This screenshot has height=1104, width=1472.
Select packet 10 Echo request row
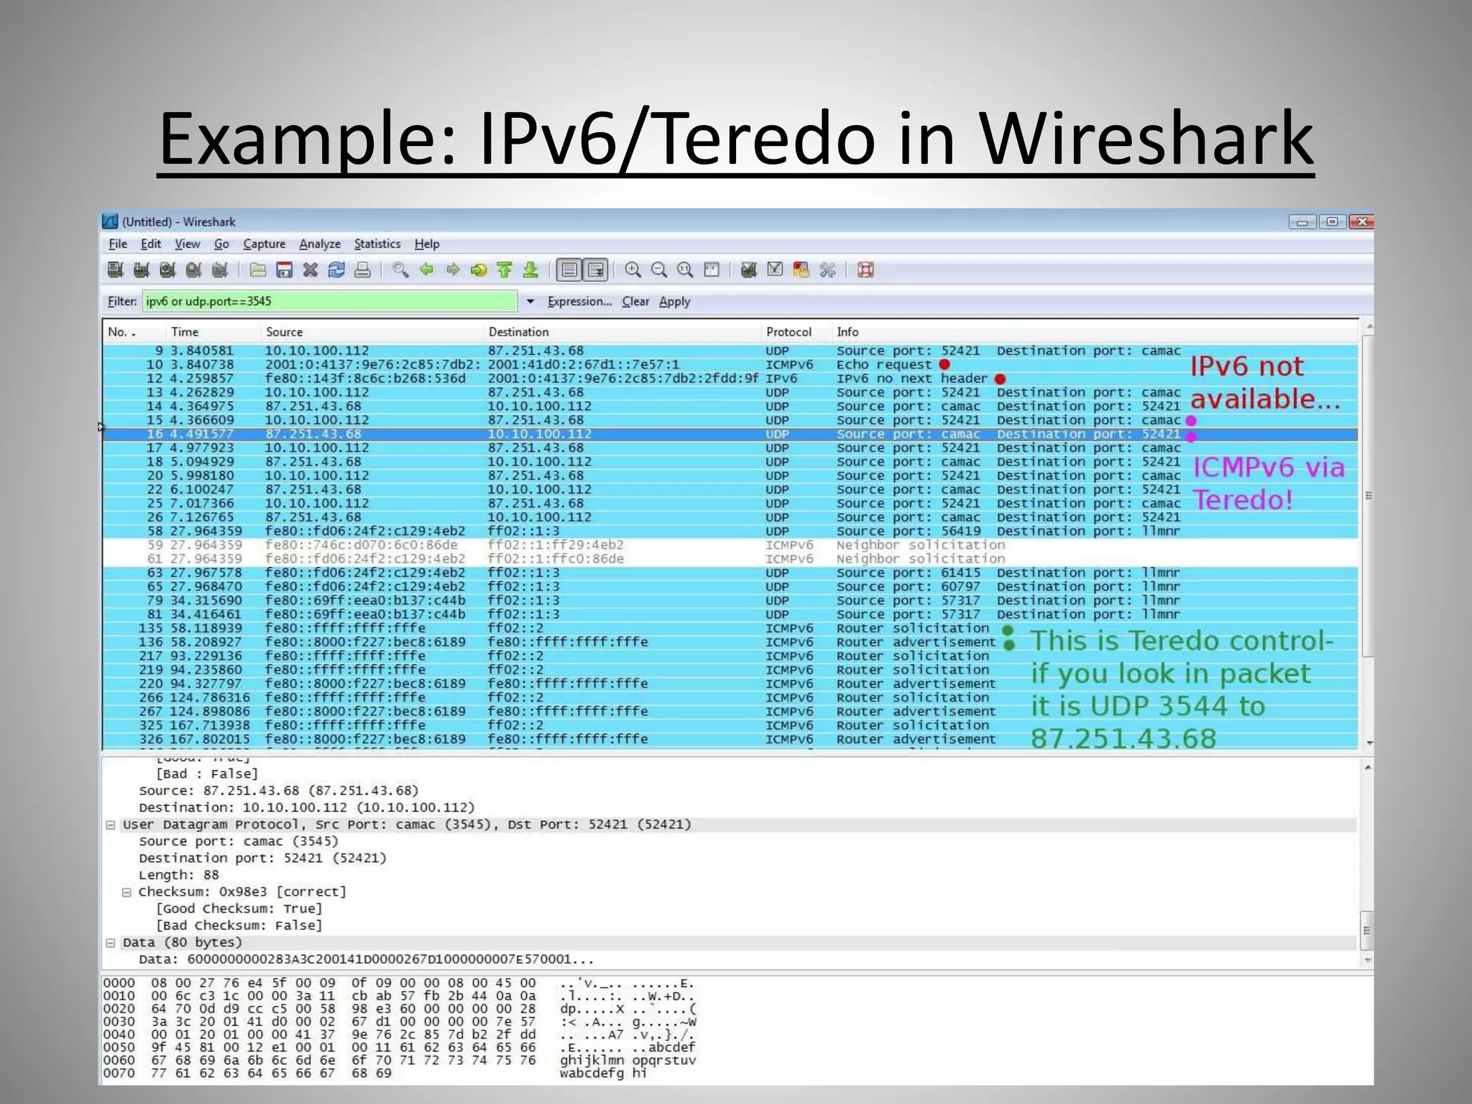[730, 365]
